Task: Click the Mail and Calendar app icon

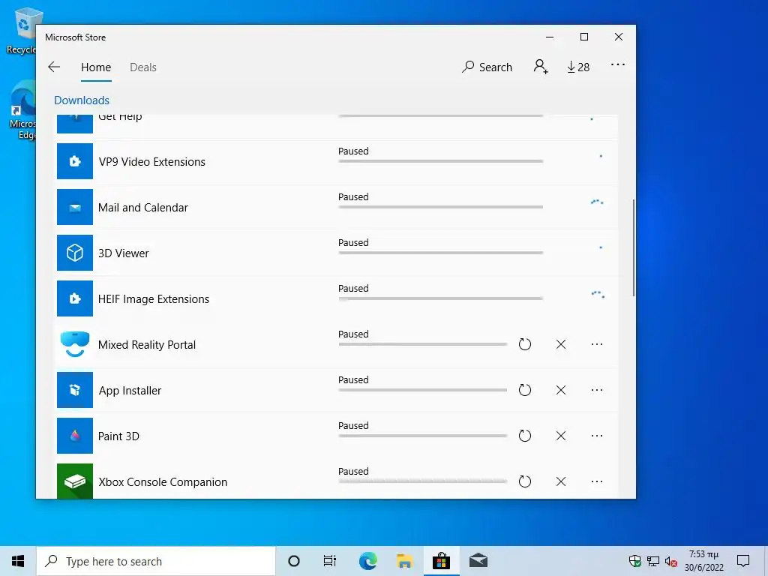Action: coord(75,207)
